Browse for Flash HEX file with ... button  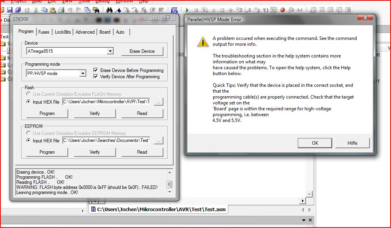tap(159, 102)
